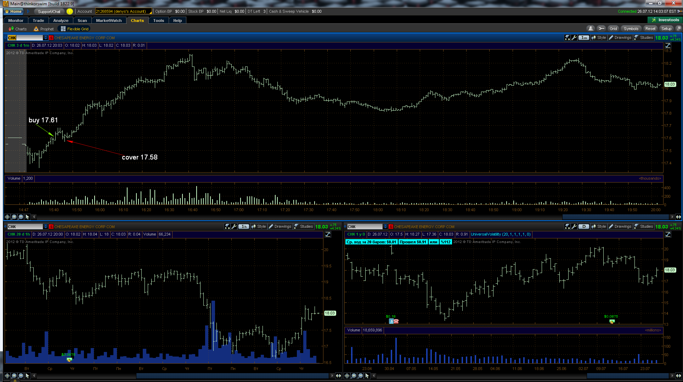Expand the symbol dropdown on 1h chart
This screenshot has height=382, width=683.
(x=45, y=227)
